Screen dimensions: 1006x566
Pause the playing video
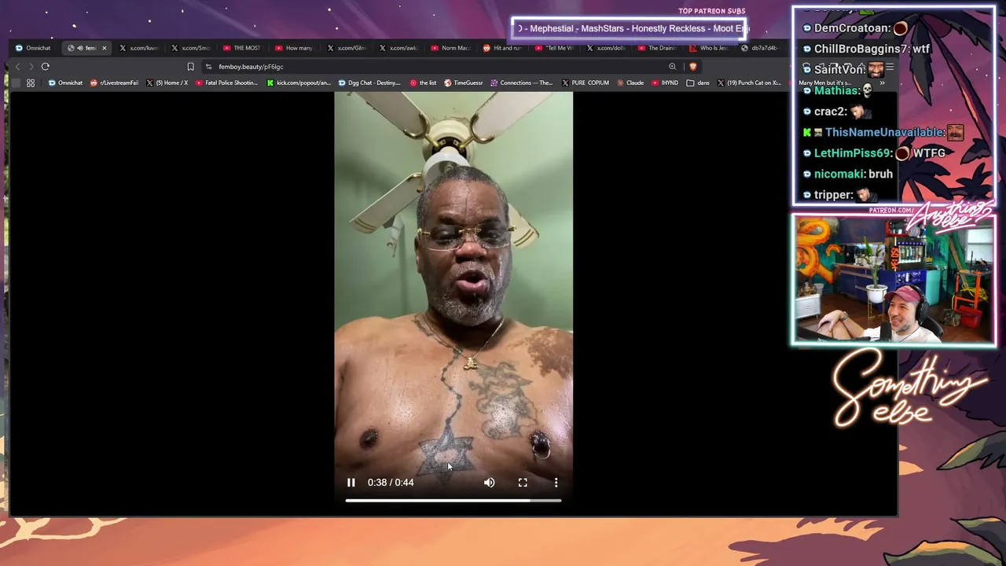(351, 483)
